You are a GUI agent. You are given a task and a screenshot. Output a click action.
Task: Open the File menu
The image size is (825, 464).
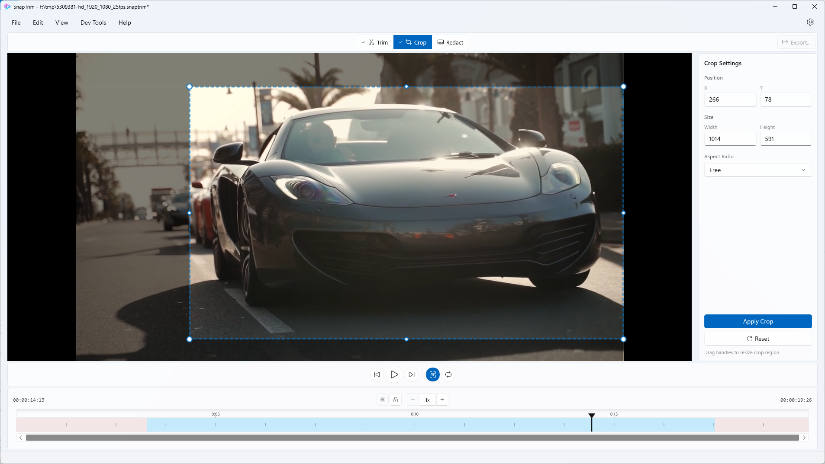(16, 22)
